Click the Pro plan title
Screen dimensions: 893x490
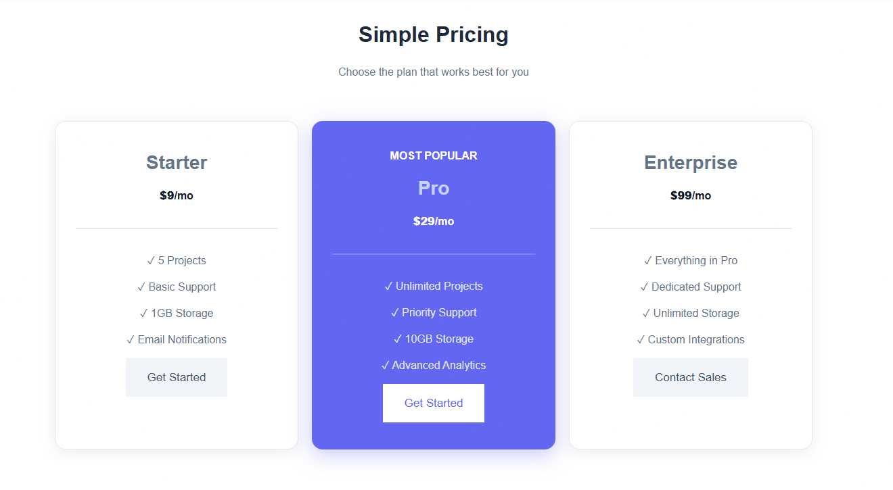point(434,188)
